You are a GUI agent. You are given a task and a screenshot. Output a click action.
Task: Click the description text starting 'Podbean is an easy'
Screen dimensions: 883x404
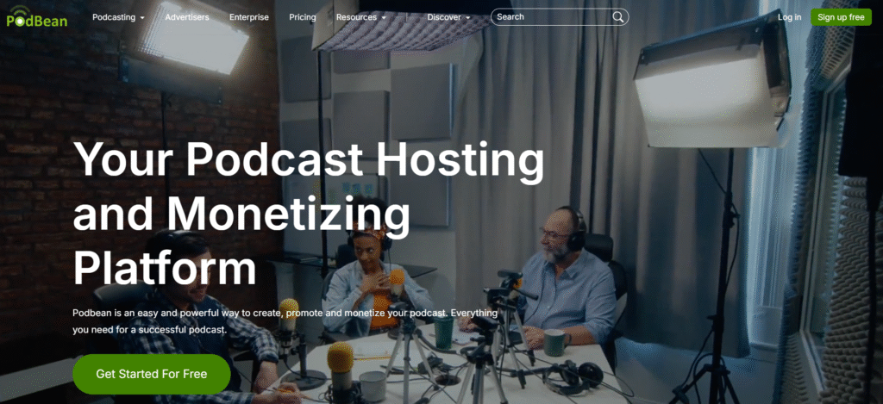pyautogui.click(x=285, y=320)
